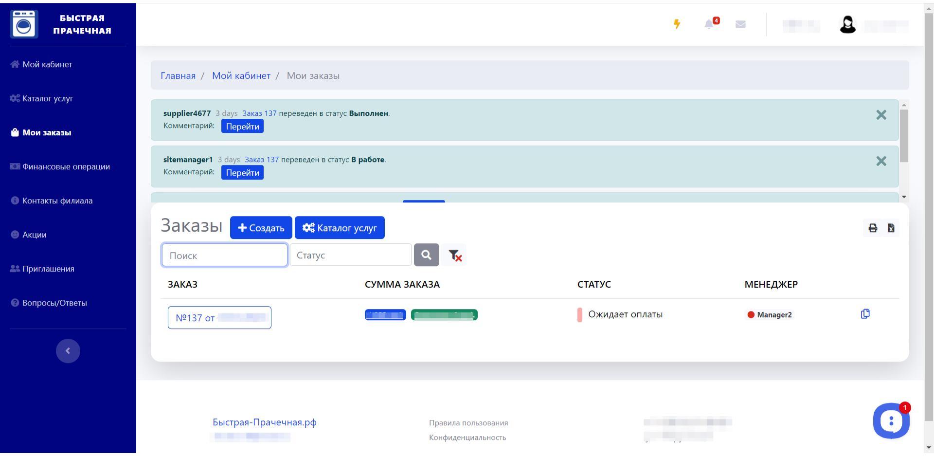Close the sitemanager1 notification
Screen dimensions: 934x456
[881, 161]
